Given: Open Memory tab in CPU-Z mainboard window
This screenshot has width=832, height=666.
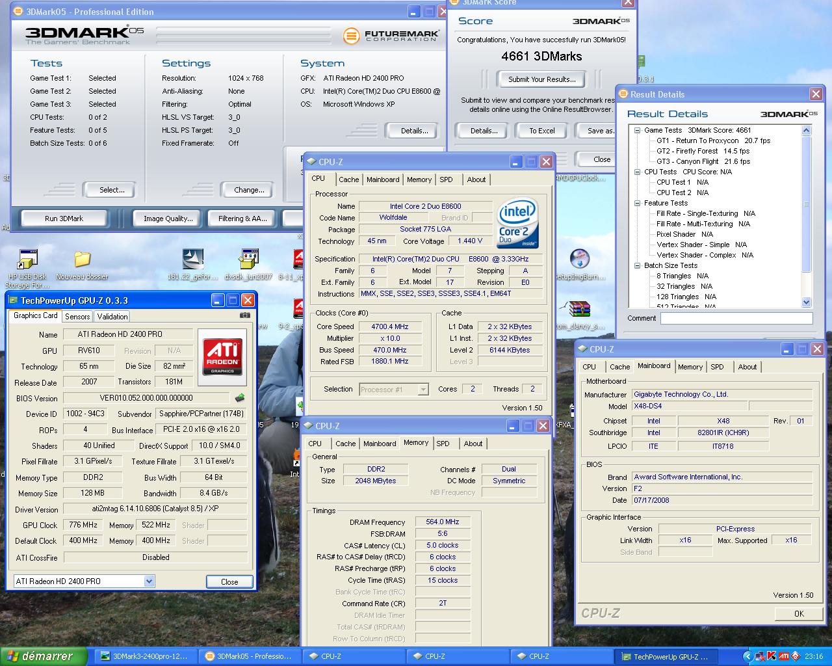Looking at the screenshot, I should click(x=690, y=367).
